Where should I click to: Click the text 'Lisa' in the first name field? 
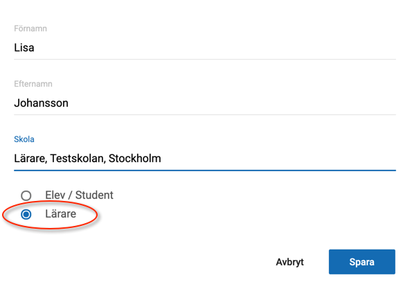[24, 48]
